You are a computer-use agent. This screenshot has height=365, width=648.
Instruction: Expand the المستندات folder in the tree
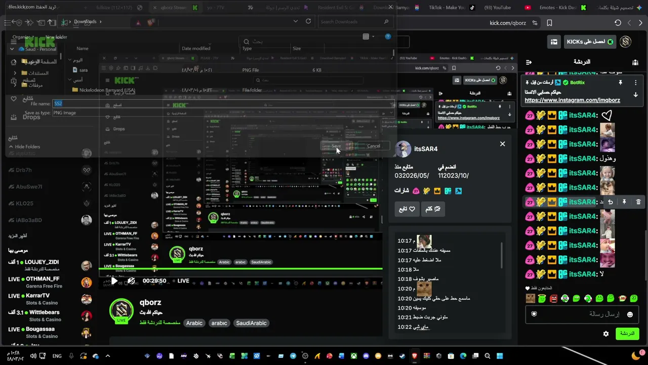click(x=15, y=73)
